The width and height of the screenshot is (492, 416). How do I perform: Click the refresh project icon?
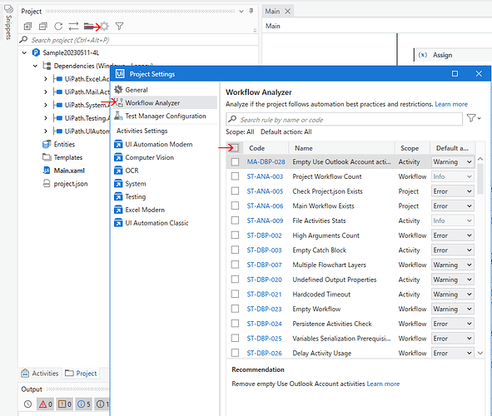click(x=58, y=27)
